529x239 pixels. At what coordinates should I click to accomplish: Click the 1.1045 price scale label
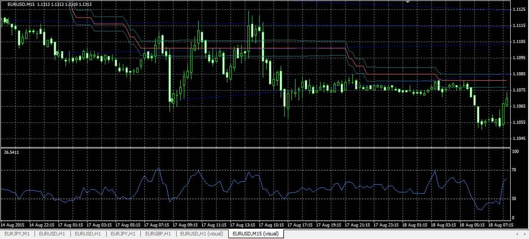pos(519,139)
